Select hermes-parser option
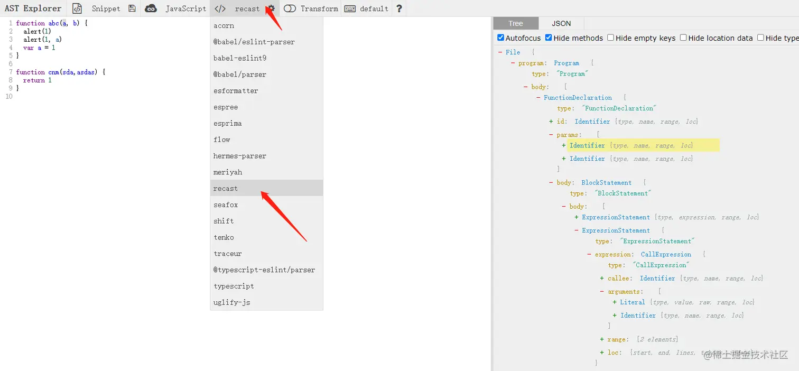799x371 pixels. click(x=266, y=156)
